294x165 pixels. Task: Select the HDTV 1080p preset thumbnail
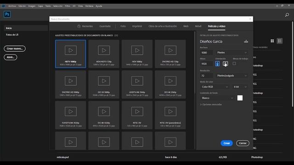coord(70,54)
